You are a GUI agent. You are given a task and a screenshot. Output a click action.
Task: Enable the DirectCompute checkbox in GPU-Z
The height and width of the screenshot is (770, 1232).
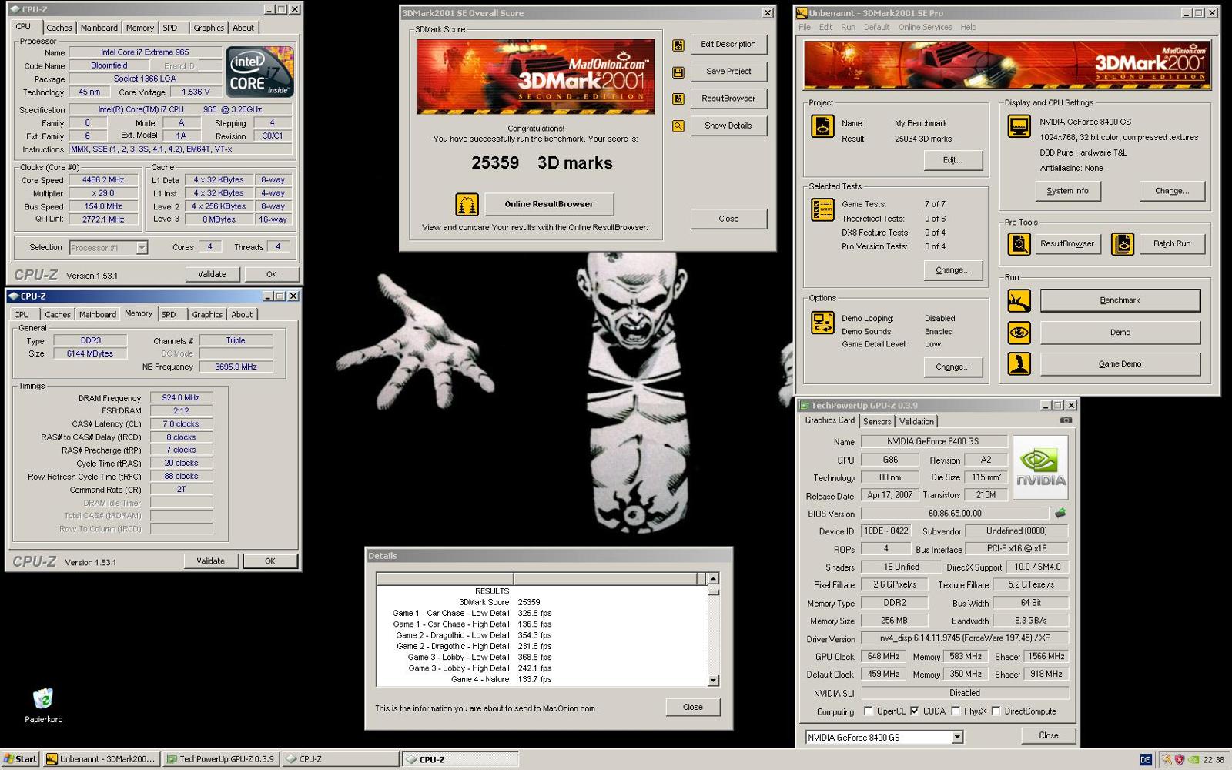pos(996,711)
